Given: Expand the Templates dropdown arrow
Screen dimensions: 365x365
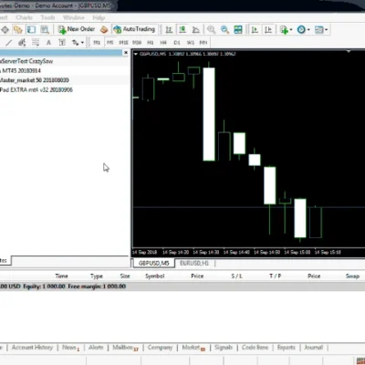Looking at the screenshot, I should click(x=326, y=30).
